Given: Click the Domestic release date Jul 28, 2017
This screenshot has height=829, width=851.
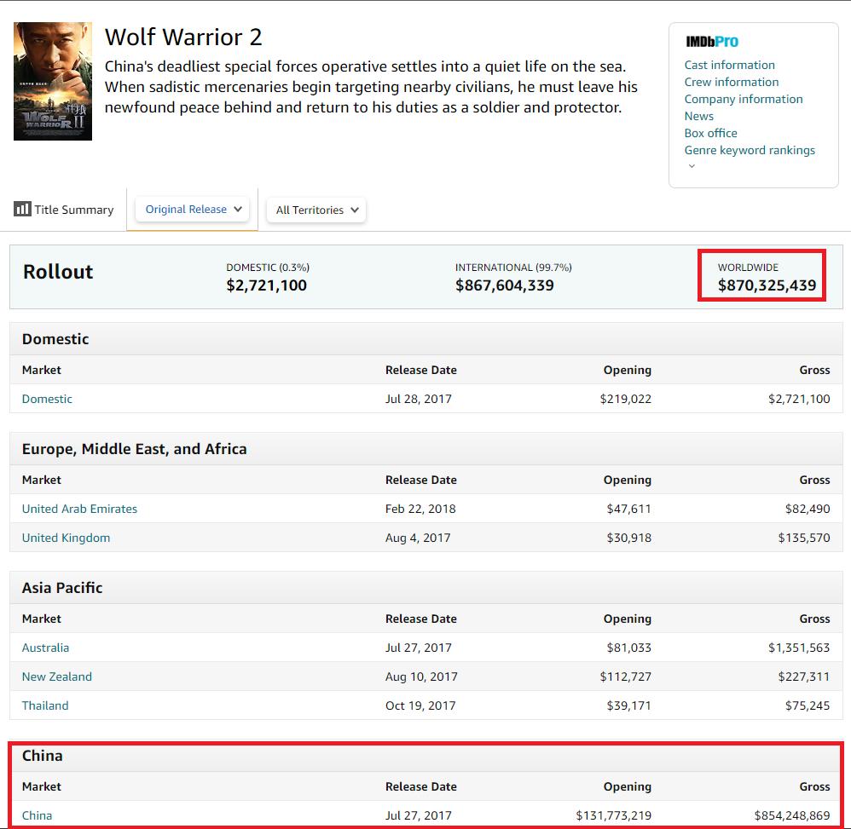Looking at the screenshot, I should 419,399.
